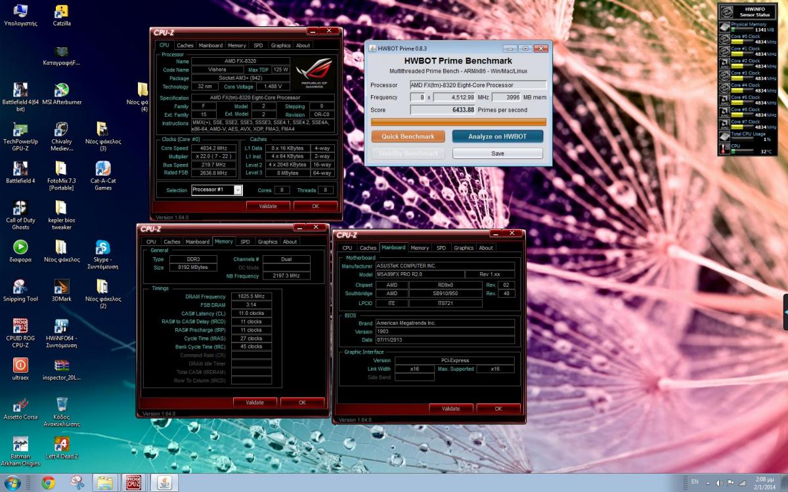The image size is (788, 492).
Task: Launch the TechPowerUp GPU-Z desktop shortcut
Action: point(20,136)
